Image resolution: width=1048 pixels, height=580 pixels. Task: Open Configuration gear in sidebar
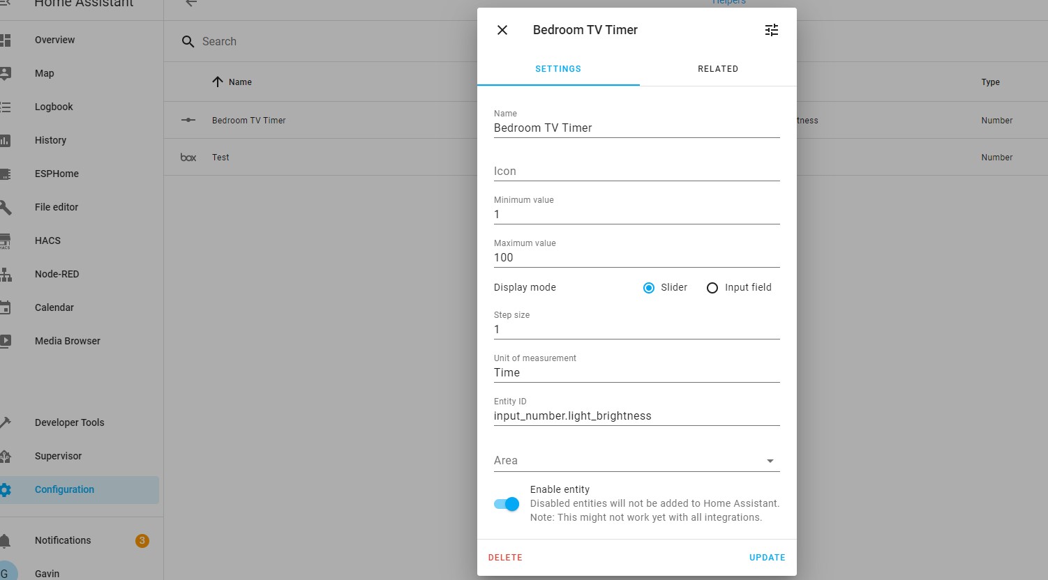pyautogui.click(x=6, y=489)
